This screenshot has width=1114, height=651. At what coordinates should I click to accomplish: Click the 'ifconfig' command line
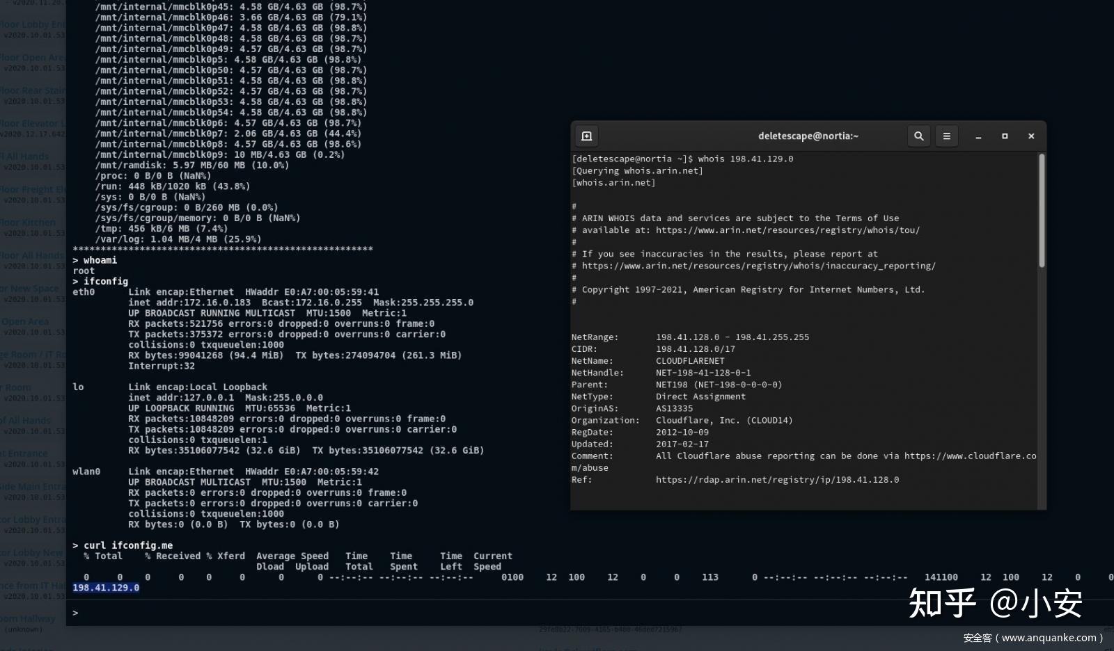coord(100,282)
